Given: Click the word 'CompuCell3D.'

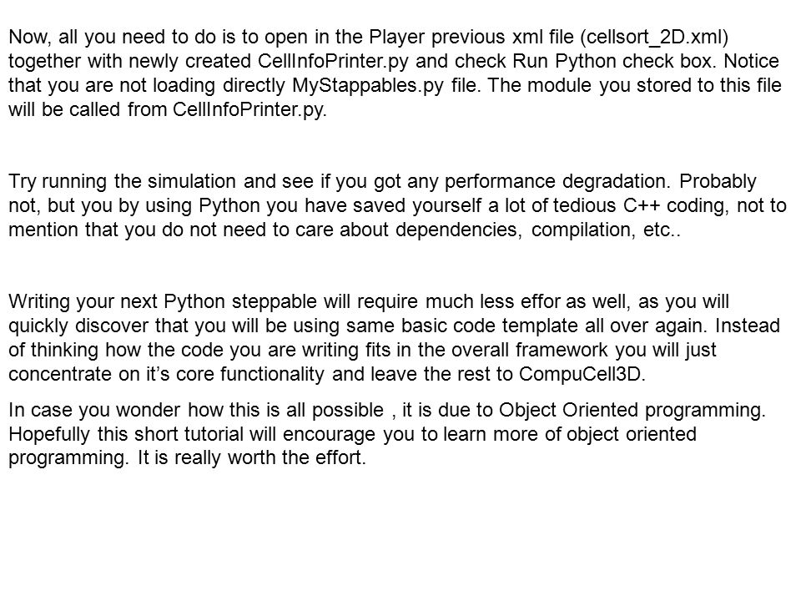Looking at the screenshot, I should (x=582, y=374).
